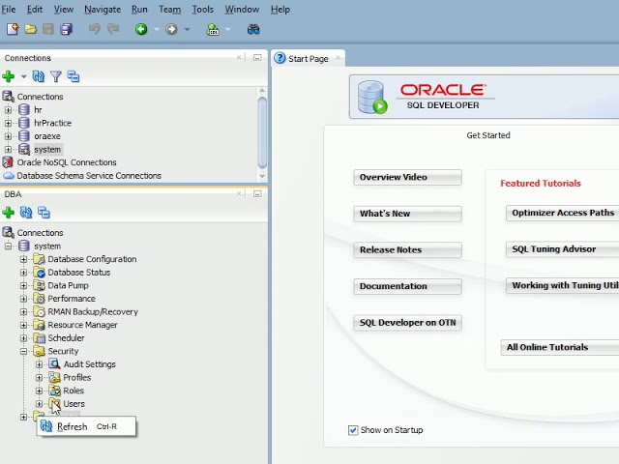Open the Navigate menu
This screenshot has width=619, height=464.
103,9
